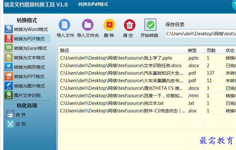
Task: Click the HTML web format icon
Action: click(x=9, y=67)
